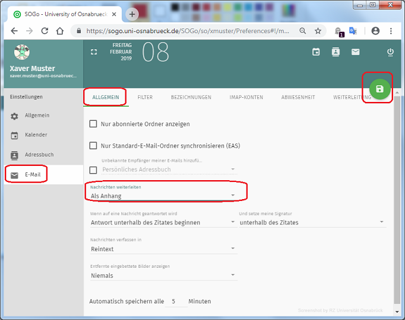
Task: Click the Xaver Muster name text
Action: click(32, 69)
